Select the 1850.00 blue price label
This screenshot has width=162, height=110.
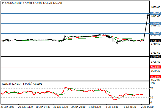155,13
